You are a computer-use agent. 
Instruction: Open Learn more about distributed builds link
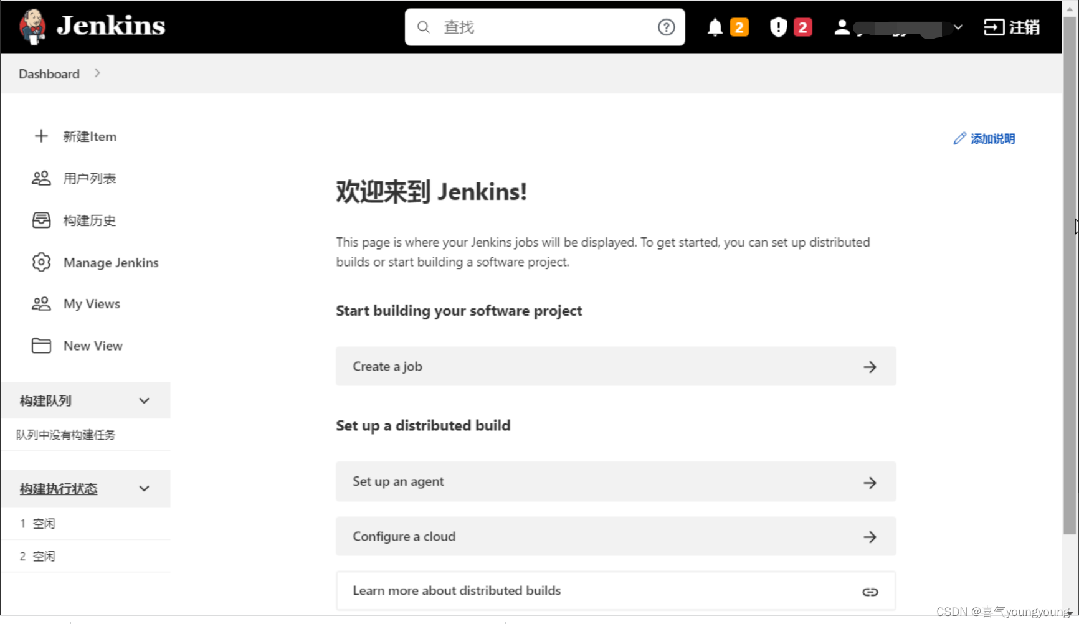click(616, 591)
